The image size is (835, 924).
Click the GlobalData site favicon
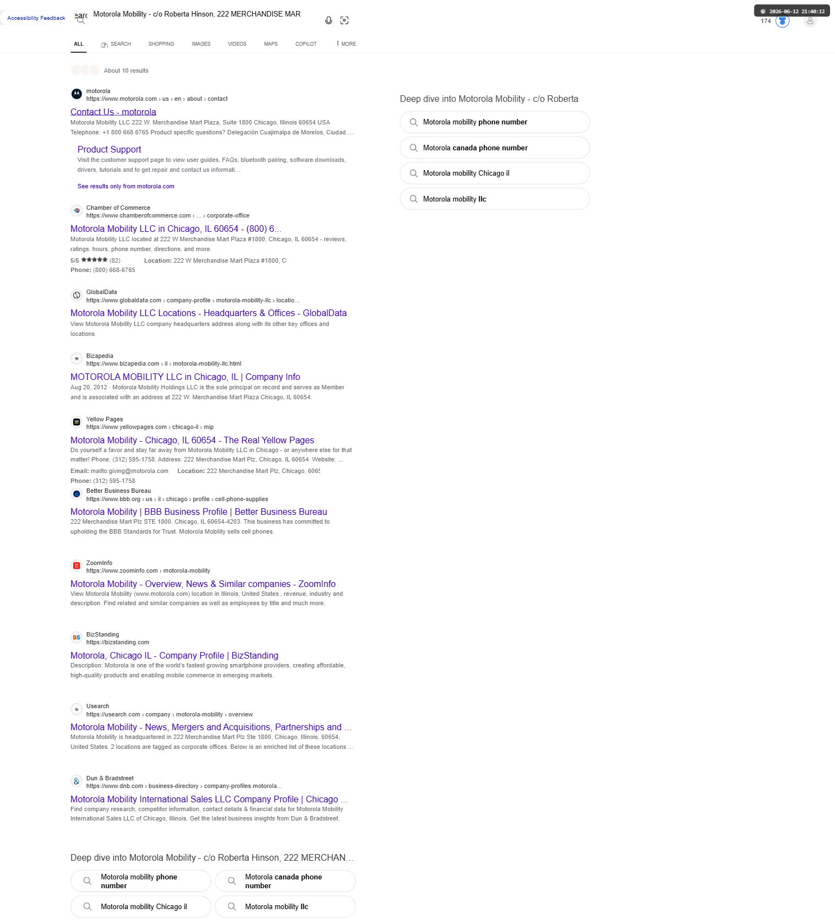[77, 295]
